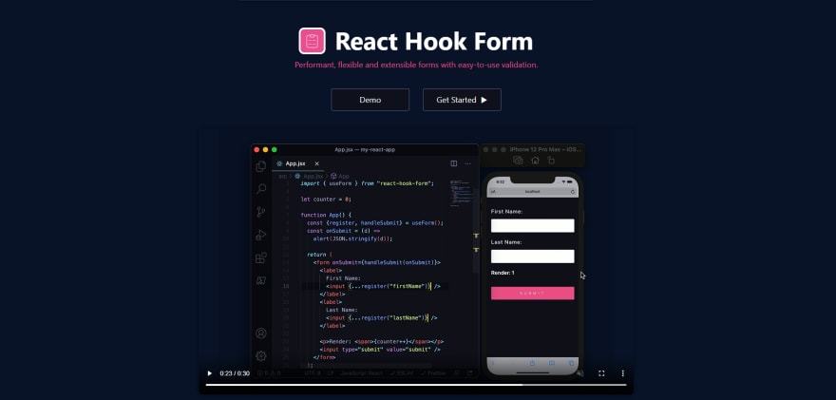Image resolution: width=836 pixels, height=400 pixels.
Task: Click the VS Code minimap preview
Action: (461, 193)
